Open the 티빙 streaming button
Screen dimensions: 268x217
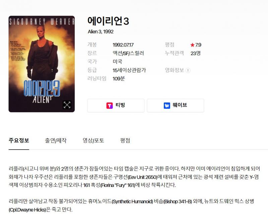tap(116, 105)
